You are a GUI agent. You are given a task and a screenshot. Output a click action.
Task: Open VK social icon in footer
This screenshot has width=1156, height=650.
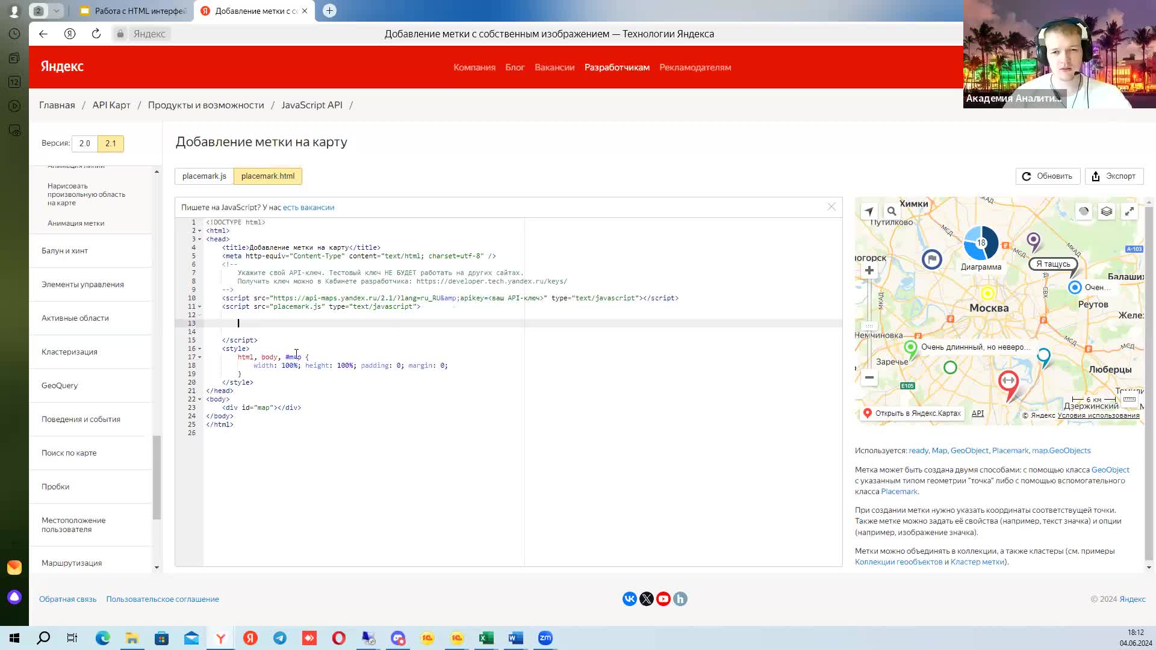point(629,599)
